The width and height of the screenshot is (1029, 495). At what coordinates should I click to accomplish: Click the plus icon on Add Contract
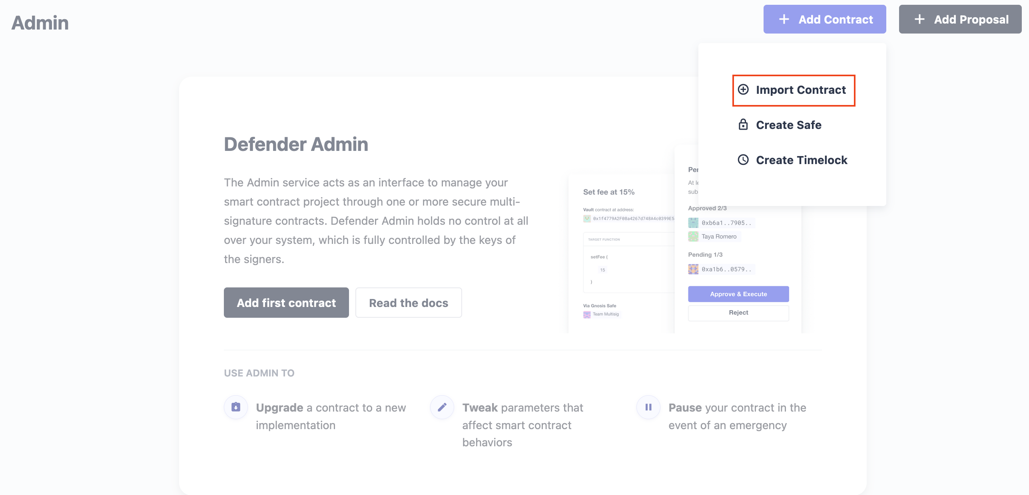784,19
